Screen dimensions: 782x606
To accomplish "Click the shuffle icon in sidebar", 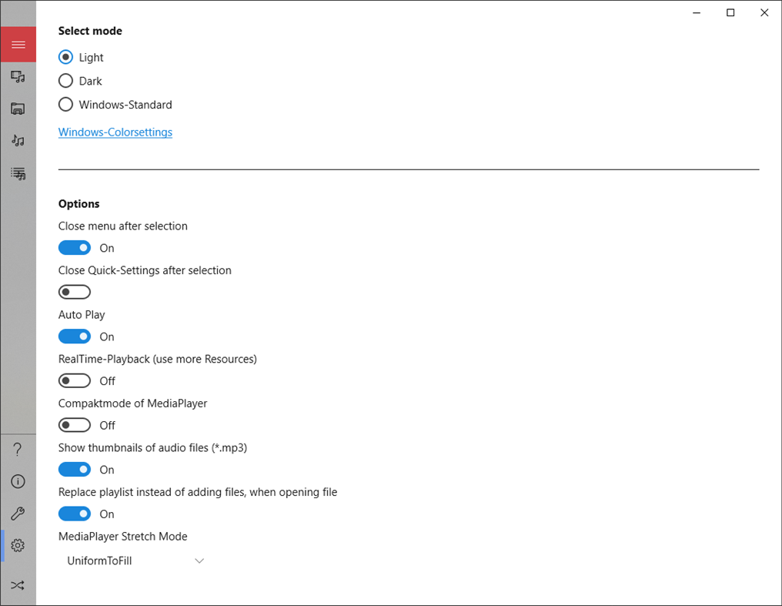I will (x=18, y=585).
